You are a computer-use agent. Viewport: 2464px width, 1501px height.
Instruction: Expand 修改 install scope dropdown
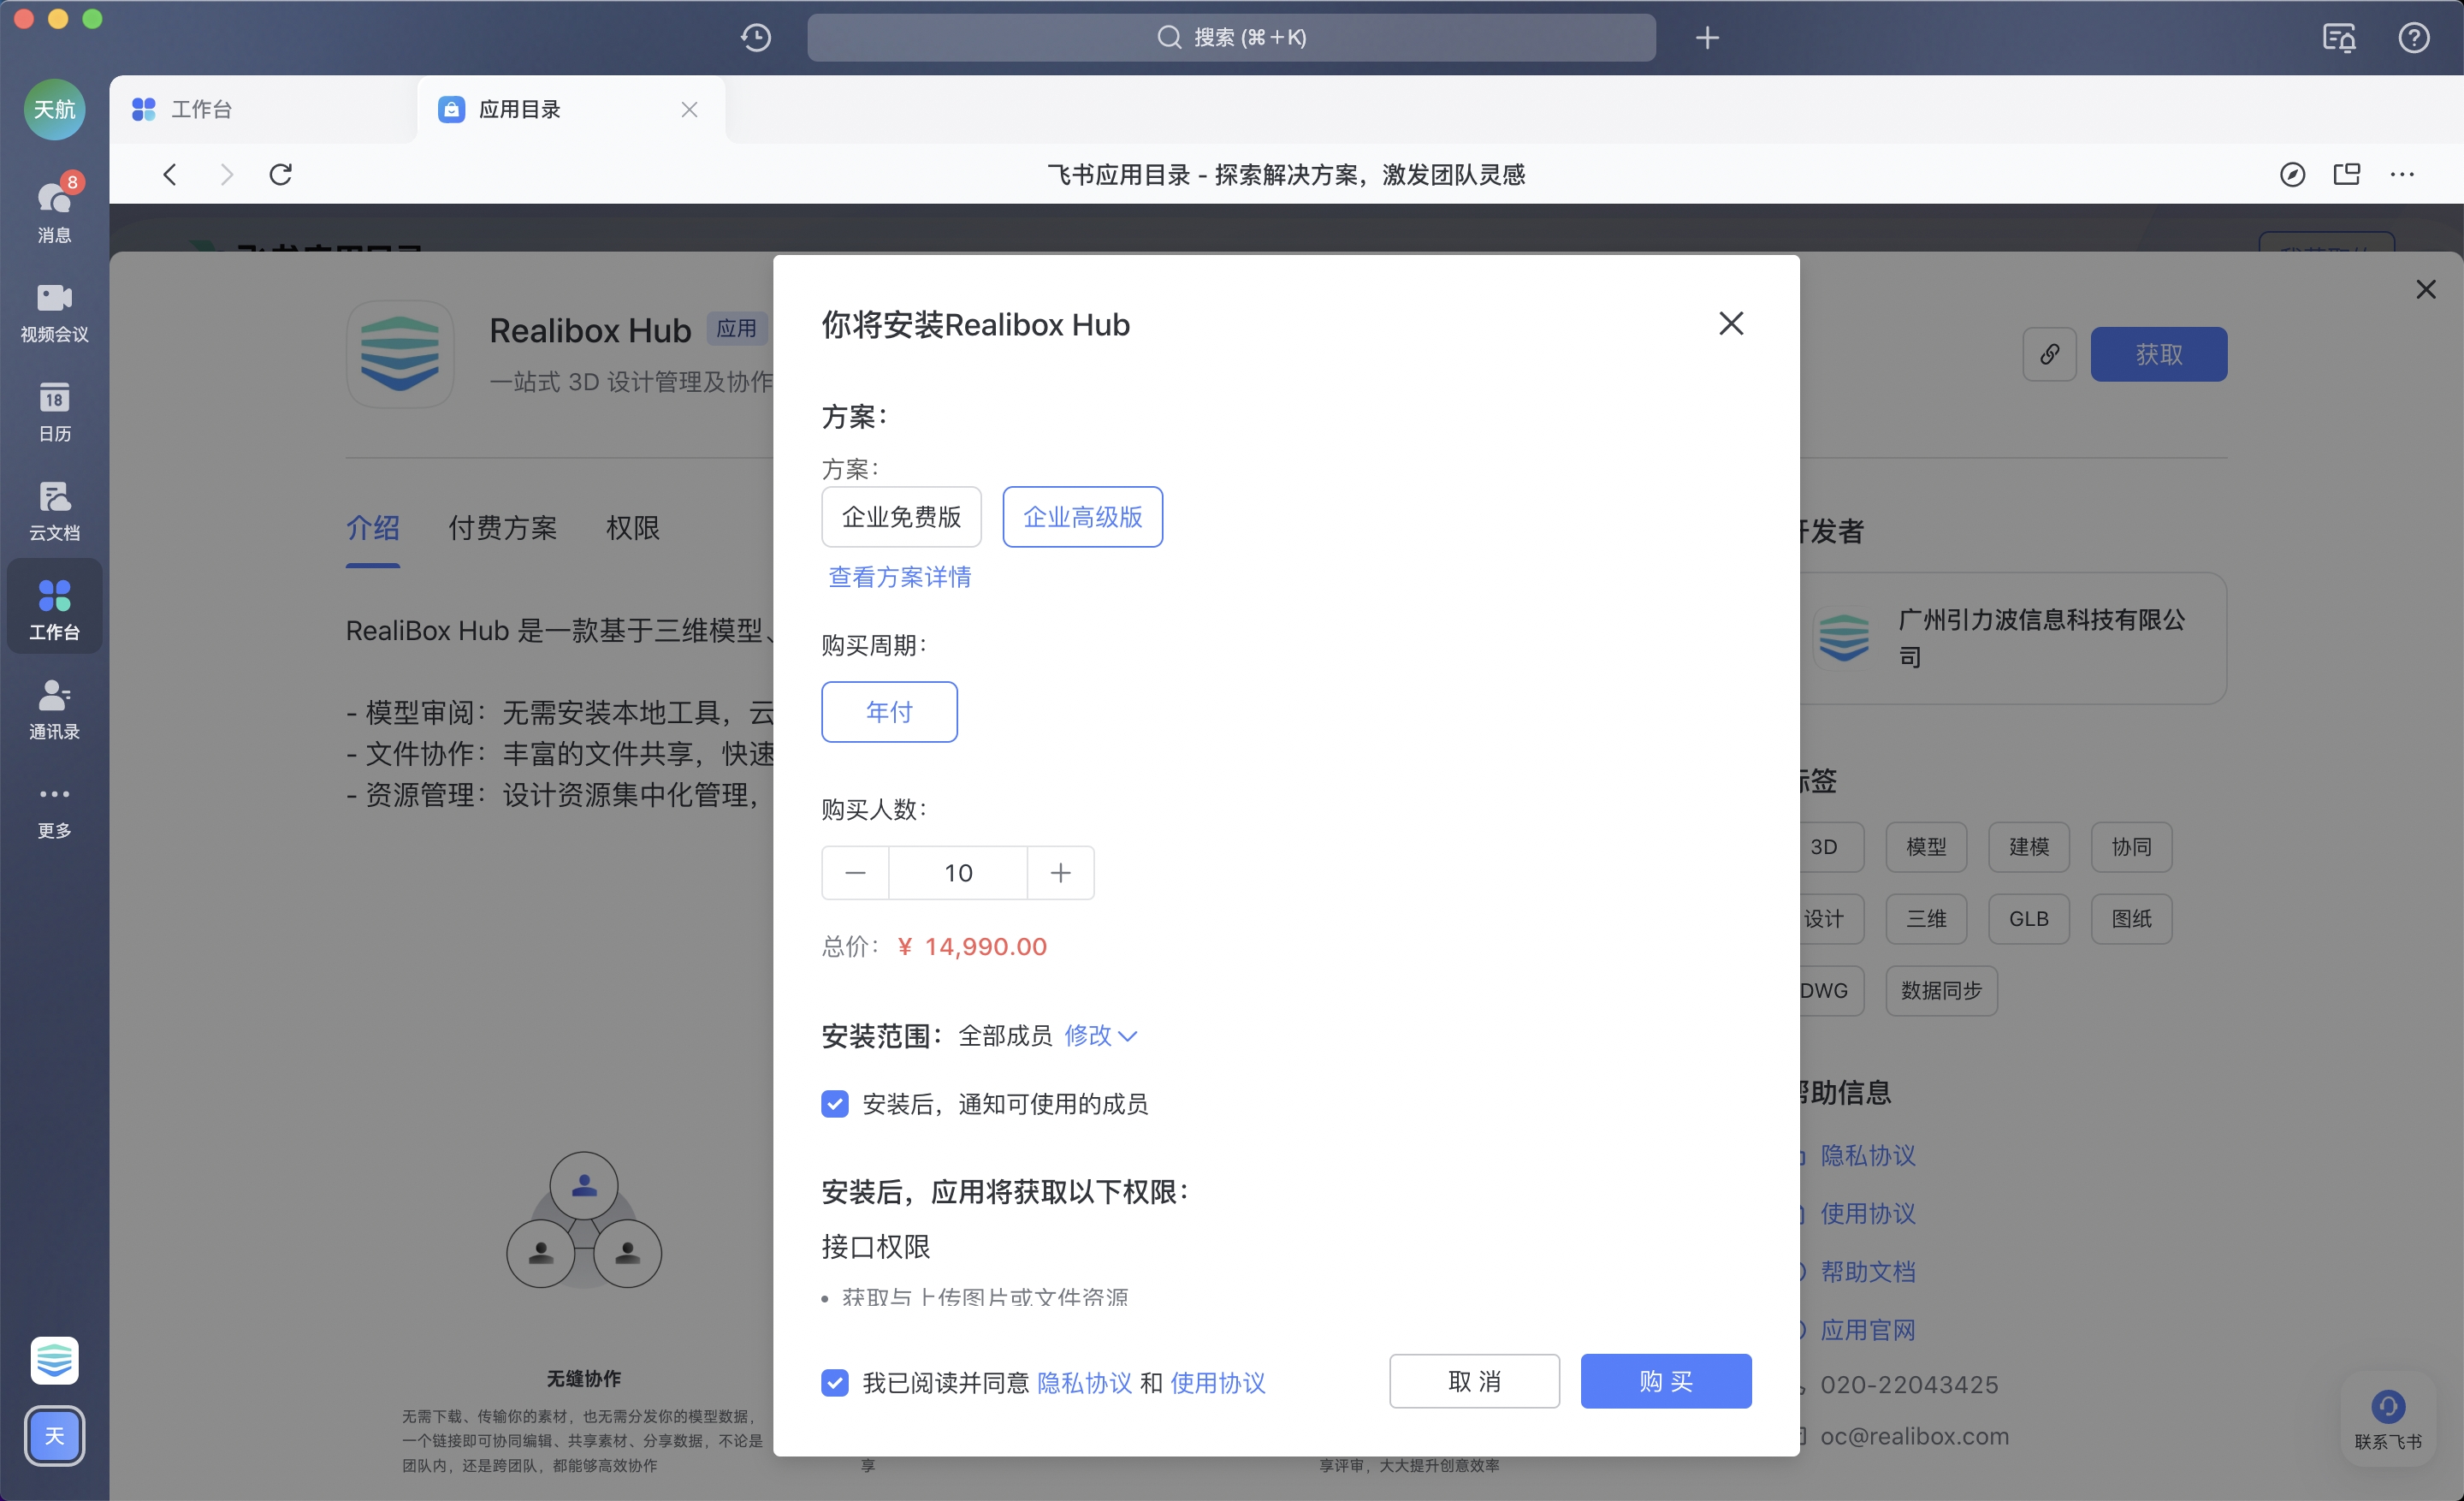pyautogui.click(x=1100, y=1035)
